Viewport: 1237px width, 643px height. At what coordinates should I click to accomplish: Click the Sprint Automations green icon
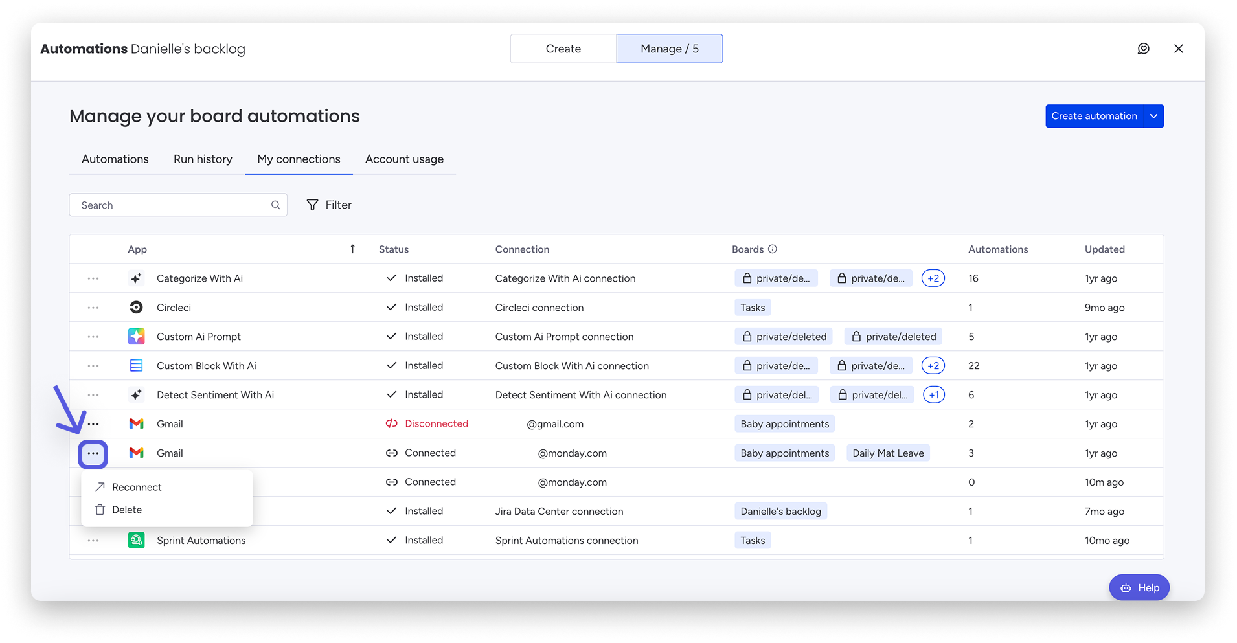[136, 540]
